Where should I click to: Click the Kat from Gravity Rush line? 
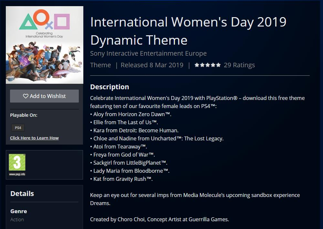[x=121, y=179]
